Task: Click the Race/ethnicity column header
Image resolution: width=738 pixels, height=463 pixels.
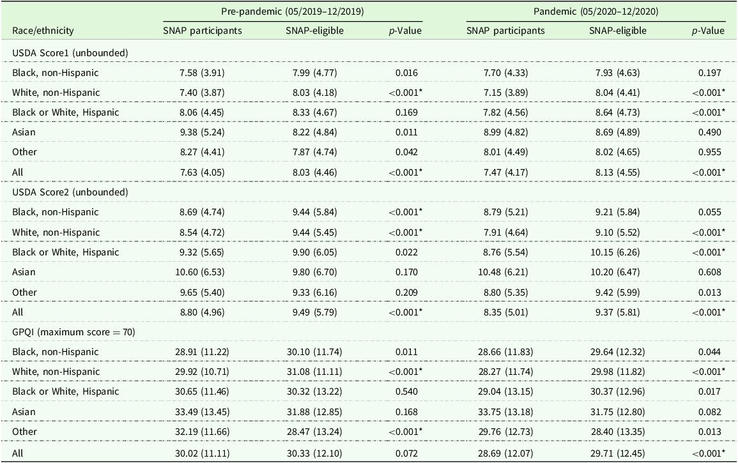Action: [43, 31]
